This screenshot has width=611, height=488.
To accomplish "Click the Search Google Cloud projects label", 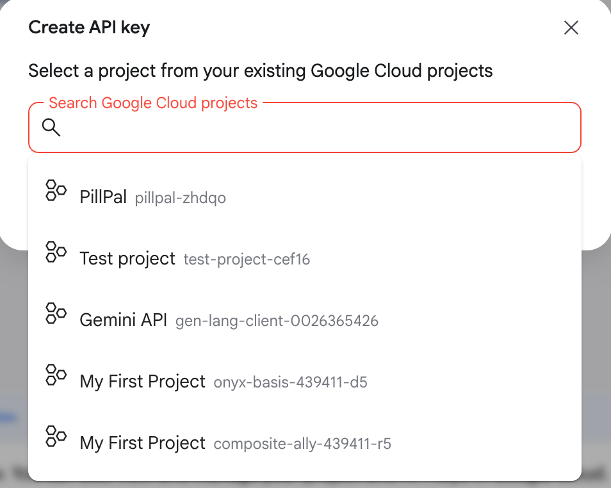I will pyautogui.click(x=153, y=103).
